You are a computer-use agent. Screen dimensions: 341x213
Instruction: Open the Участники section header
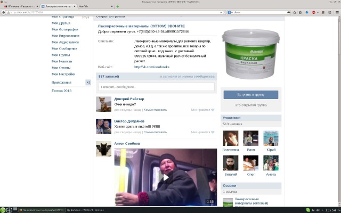pos(251,118)
